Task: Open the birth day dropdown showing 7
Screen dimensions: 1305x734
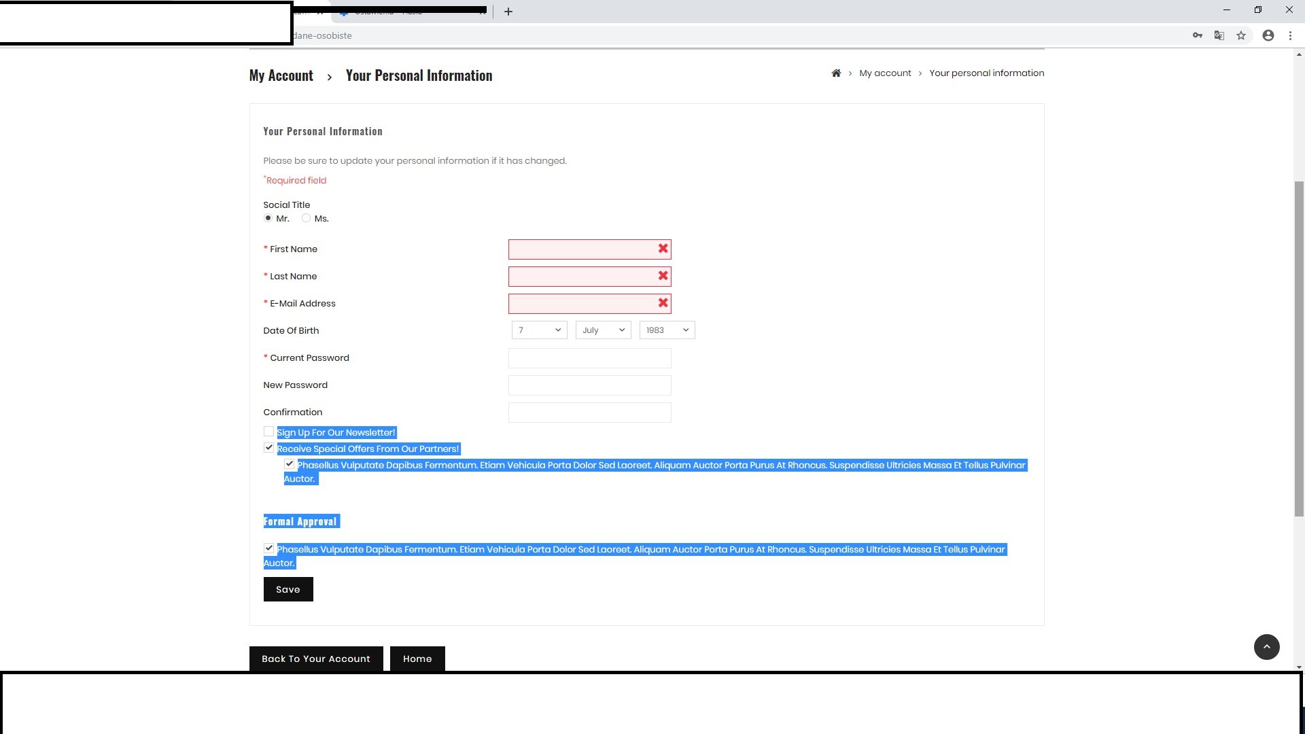Action: tap(539, 330)
